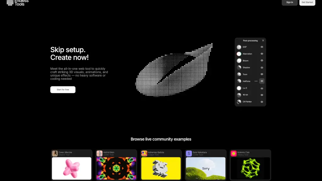Open Owen Marche's pink object thumbnail
Image resolution: width=322 pixels, height=181 pixels.
(71, 168)
